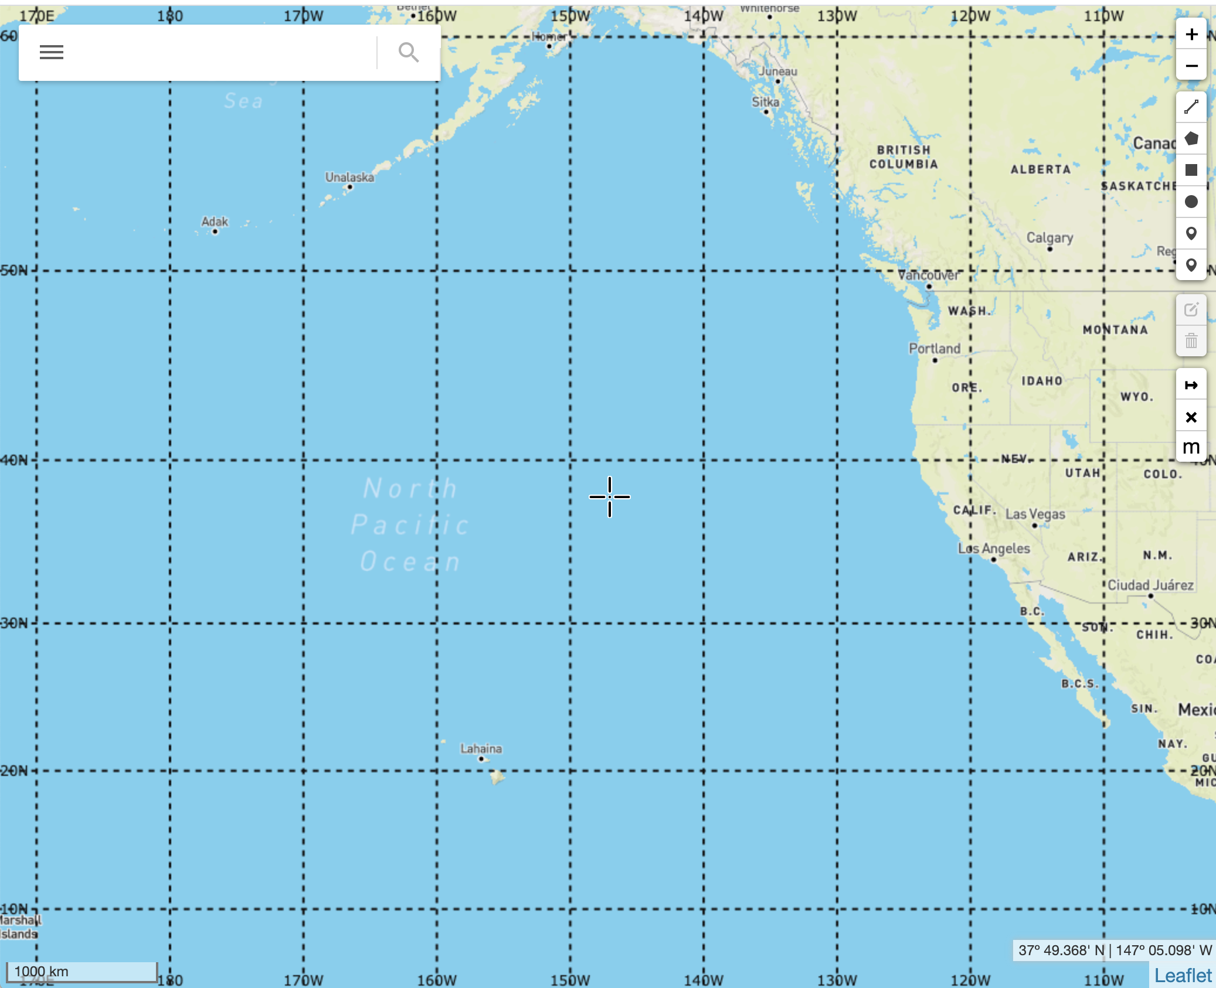Click the Adak map label
This screenshot has height=988, width=1216.
pyautogui.click(x=215, y=222)
